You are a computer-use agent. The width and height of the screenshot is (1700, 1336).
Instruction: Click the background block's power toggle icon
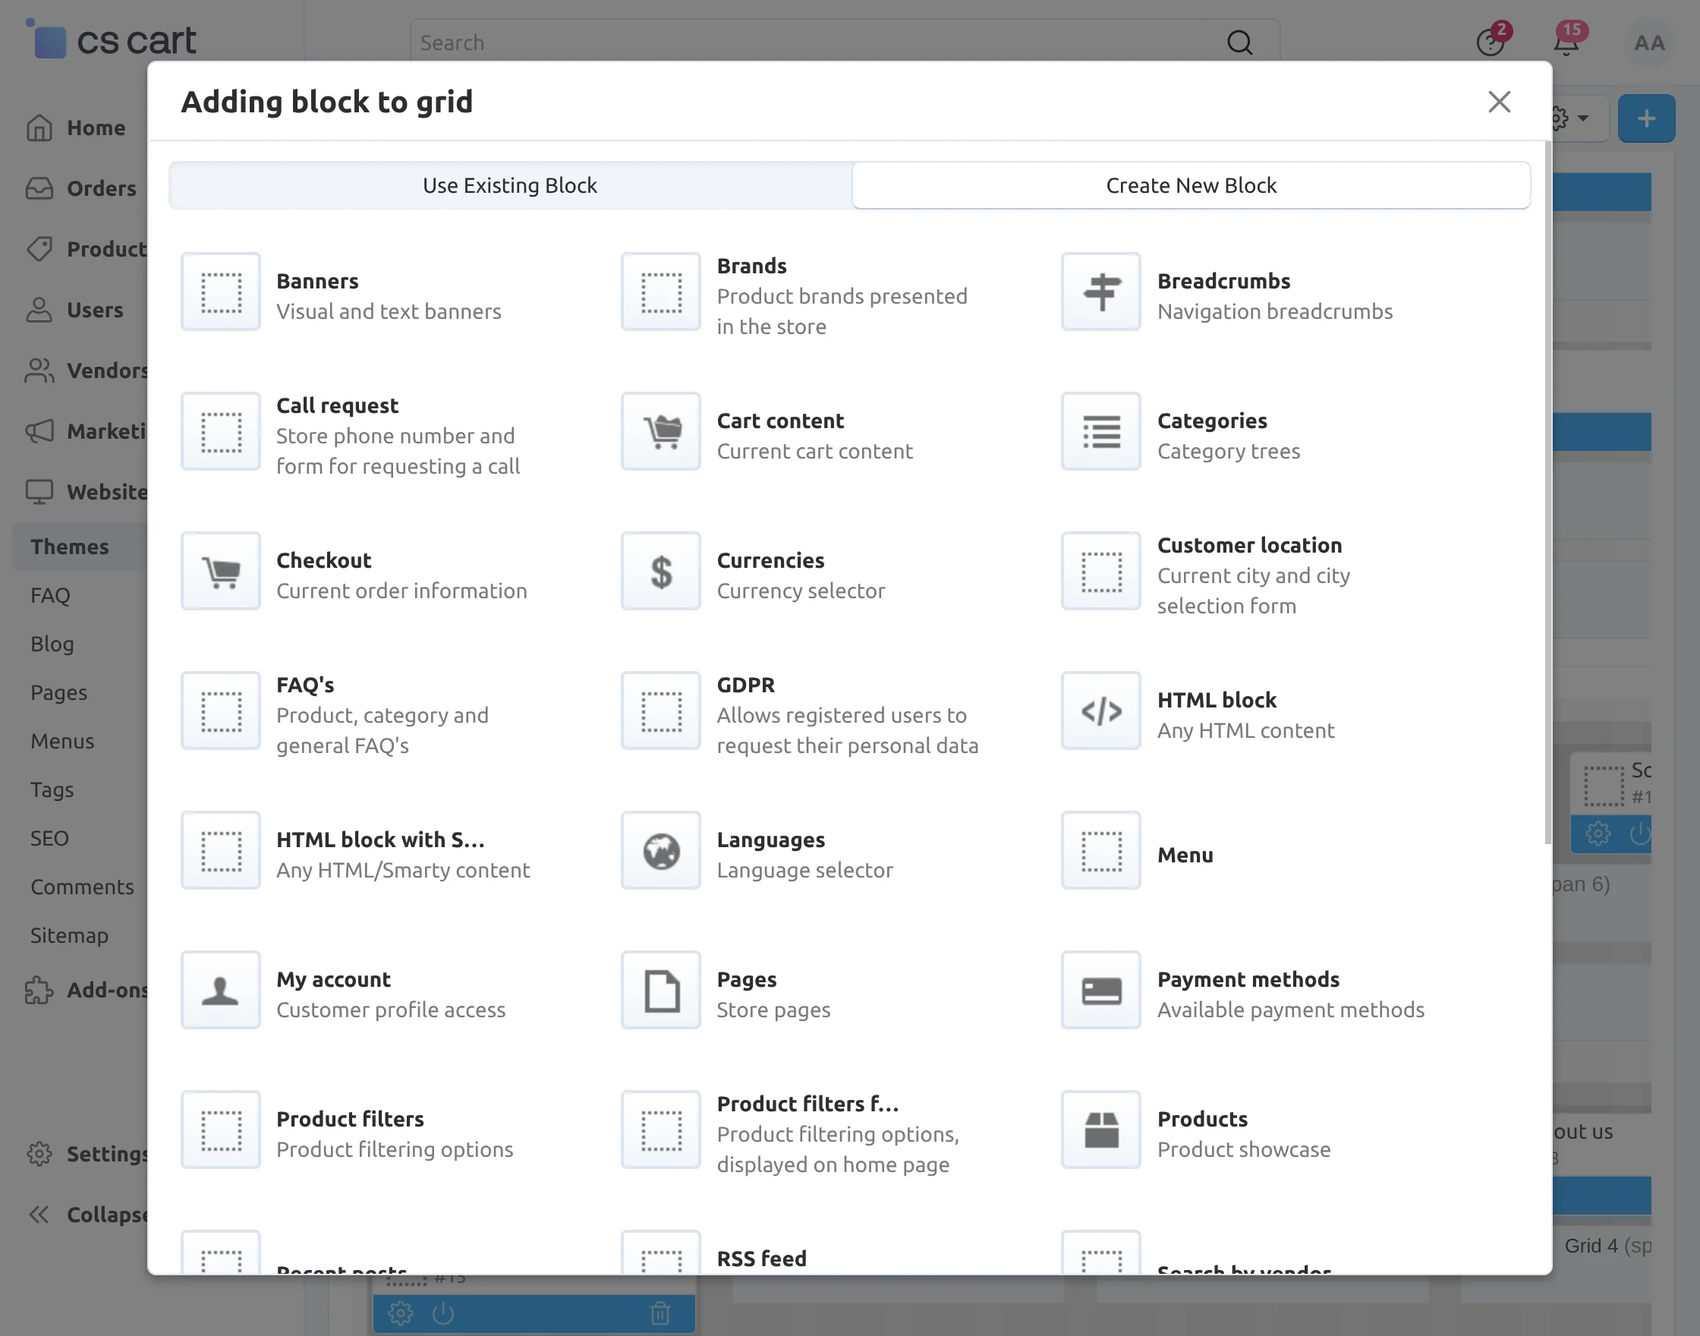(442, 1313)
